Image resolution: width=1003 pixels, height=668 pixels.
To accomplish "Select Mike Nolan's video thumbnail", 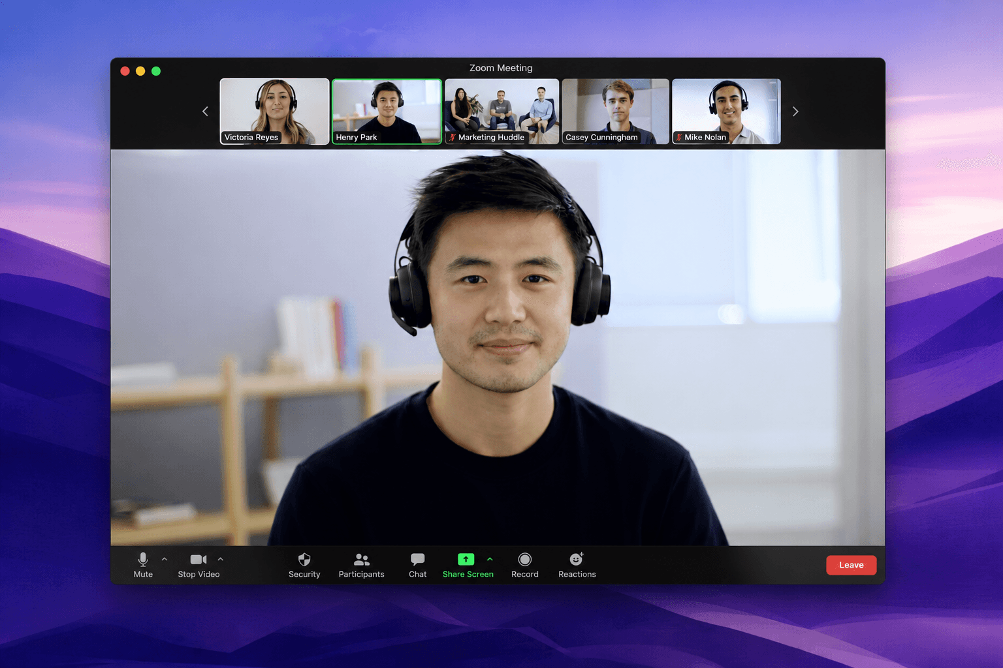I will [727, 112].
